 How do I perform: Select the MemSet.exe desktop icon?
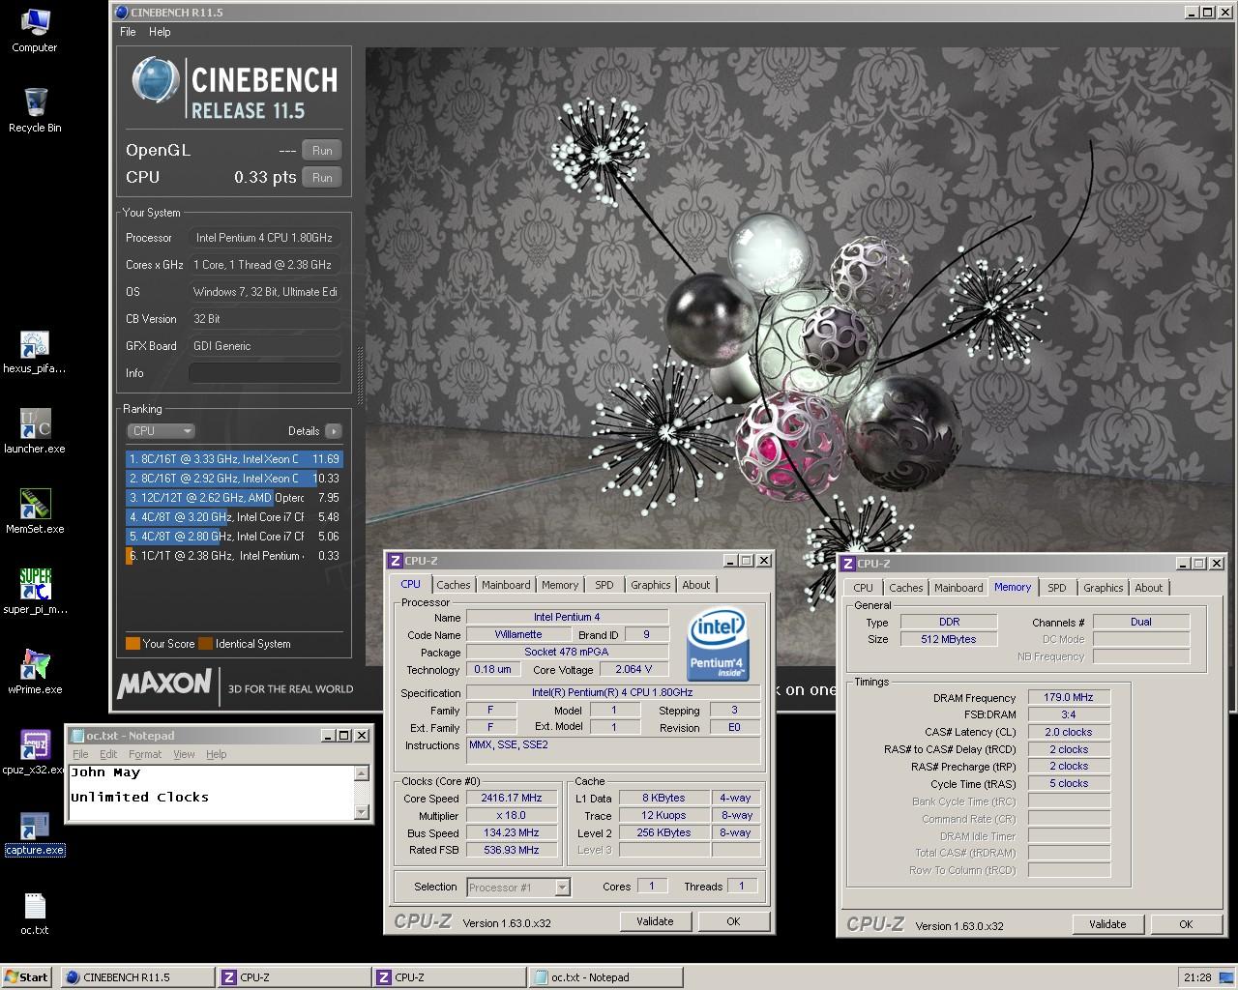tap(35, 511)
